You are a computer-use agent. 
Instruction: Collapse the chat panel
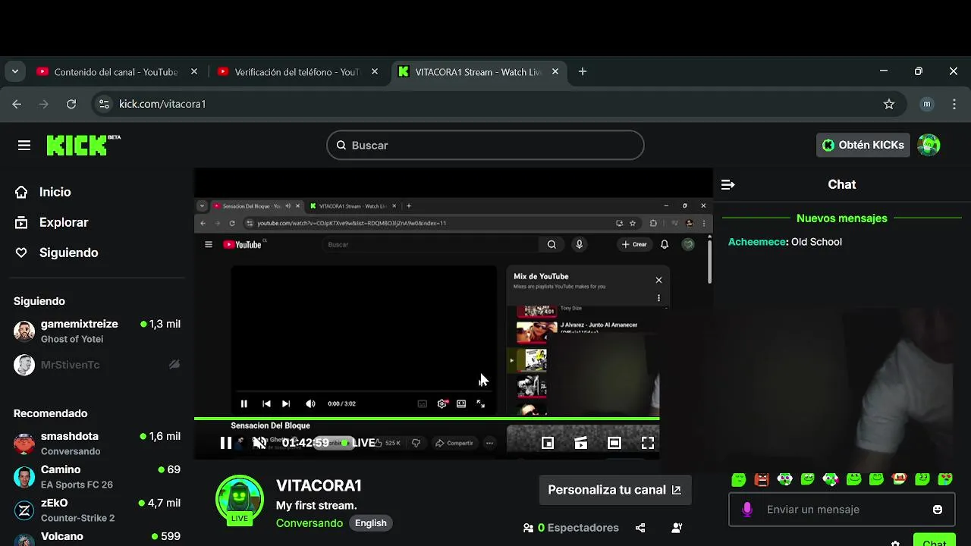tap(727, 184)
